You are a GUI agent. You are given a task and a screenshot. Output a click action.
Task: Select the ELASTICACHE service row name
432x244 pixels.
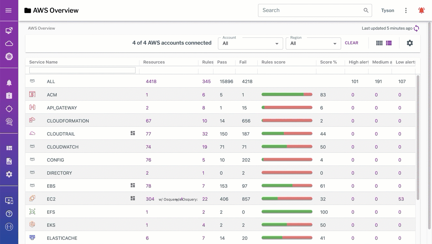[x=62, y=238]
